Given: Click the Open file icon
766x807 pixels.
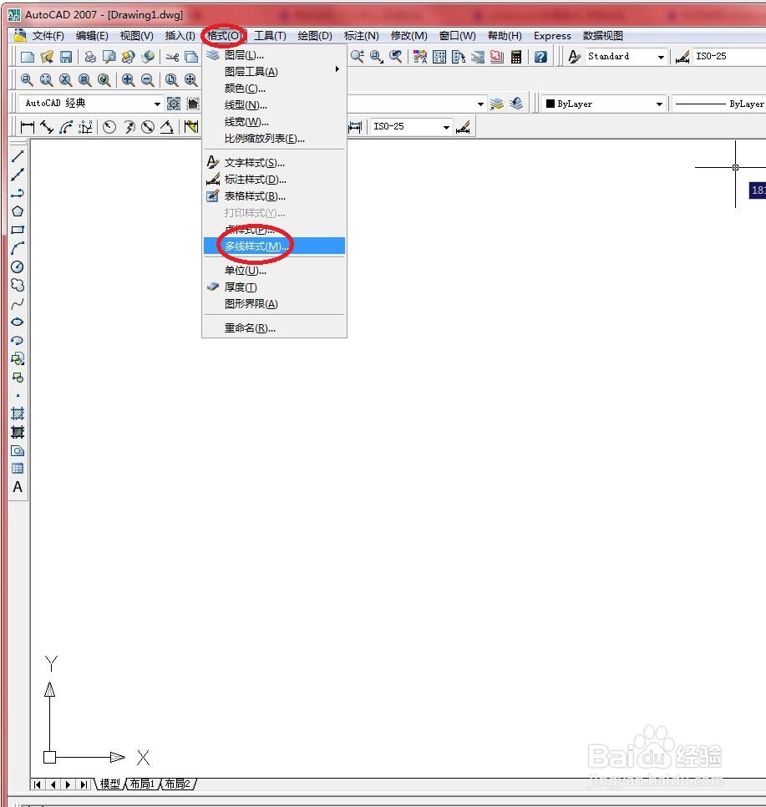Looking at the screenshot, I should click(47, 57).
